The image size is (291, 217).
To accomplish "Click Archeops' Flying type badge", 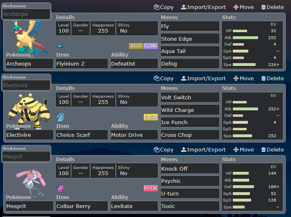I will 151,46.
